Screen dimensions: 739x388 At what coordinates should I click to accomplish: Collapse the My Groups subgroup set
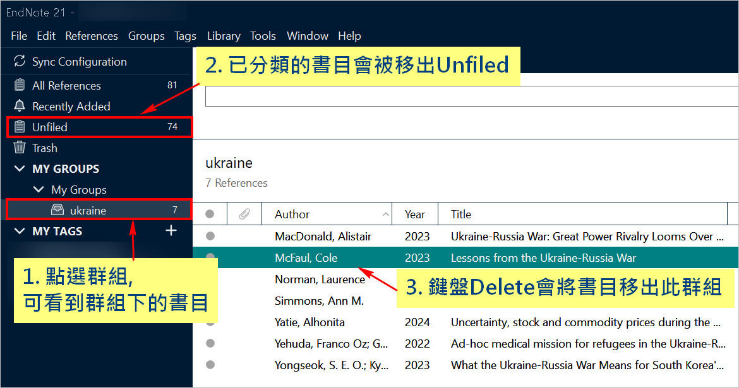click(x=39, y=189)
